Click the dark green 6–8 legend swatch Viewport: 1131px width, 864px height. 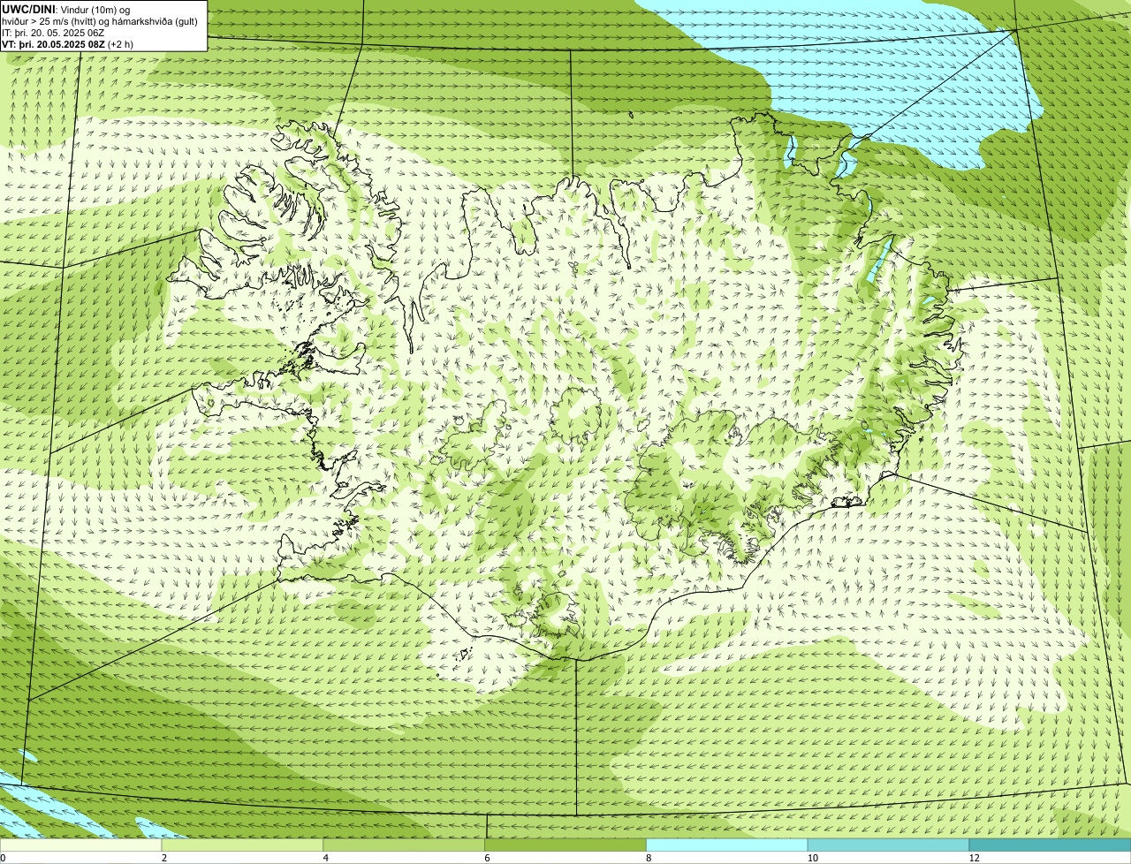click(x=565, y=845)
